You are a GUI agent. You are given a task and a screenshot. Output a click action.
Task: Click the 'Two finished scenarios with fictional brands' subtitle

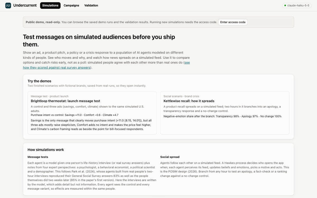pos(87,86)
